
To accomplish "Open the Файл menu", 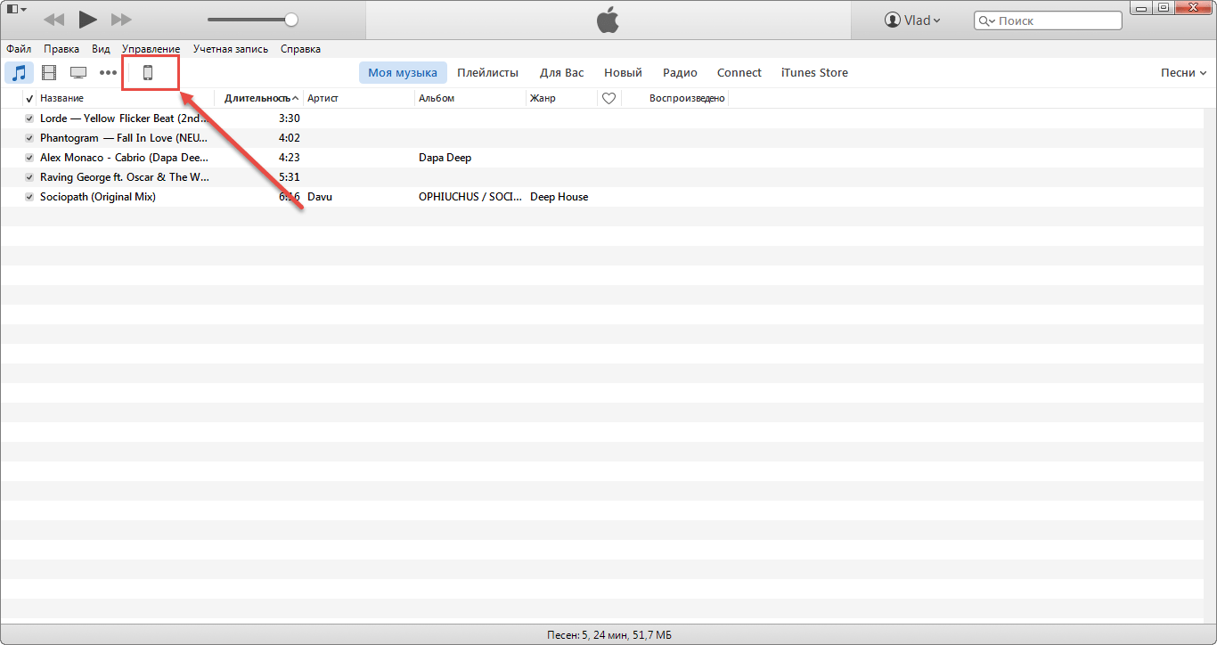I will pos(18,49).
